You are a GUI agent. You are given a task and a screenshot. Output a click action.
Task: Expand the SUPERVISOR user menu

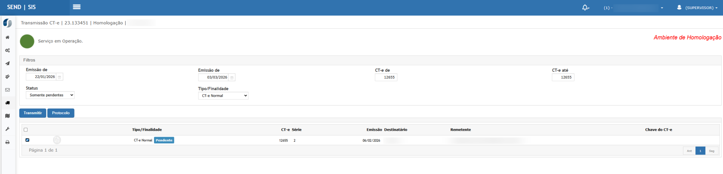[x=697, y=8]
